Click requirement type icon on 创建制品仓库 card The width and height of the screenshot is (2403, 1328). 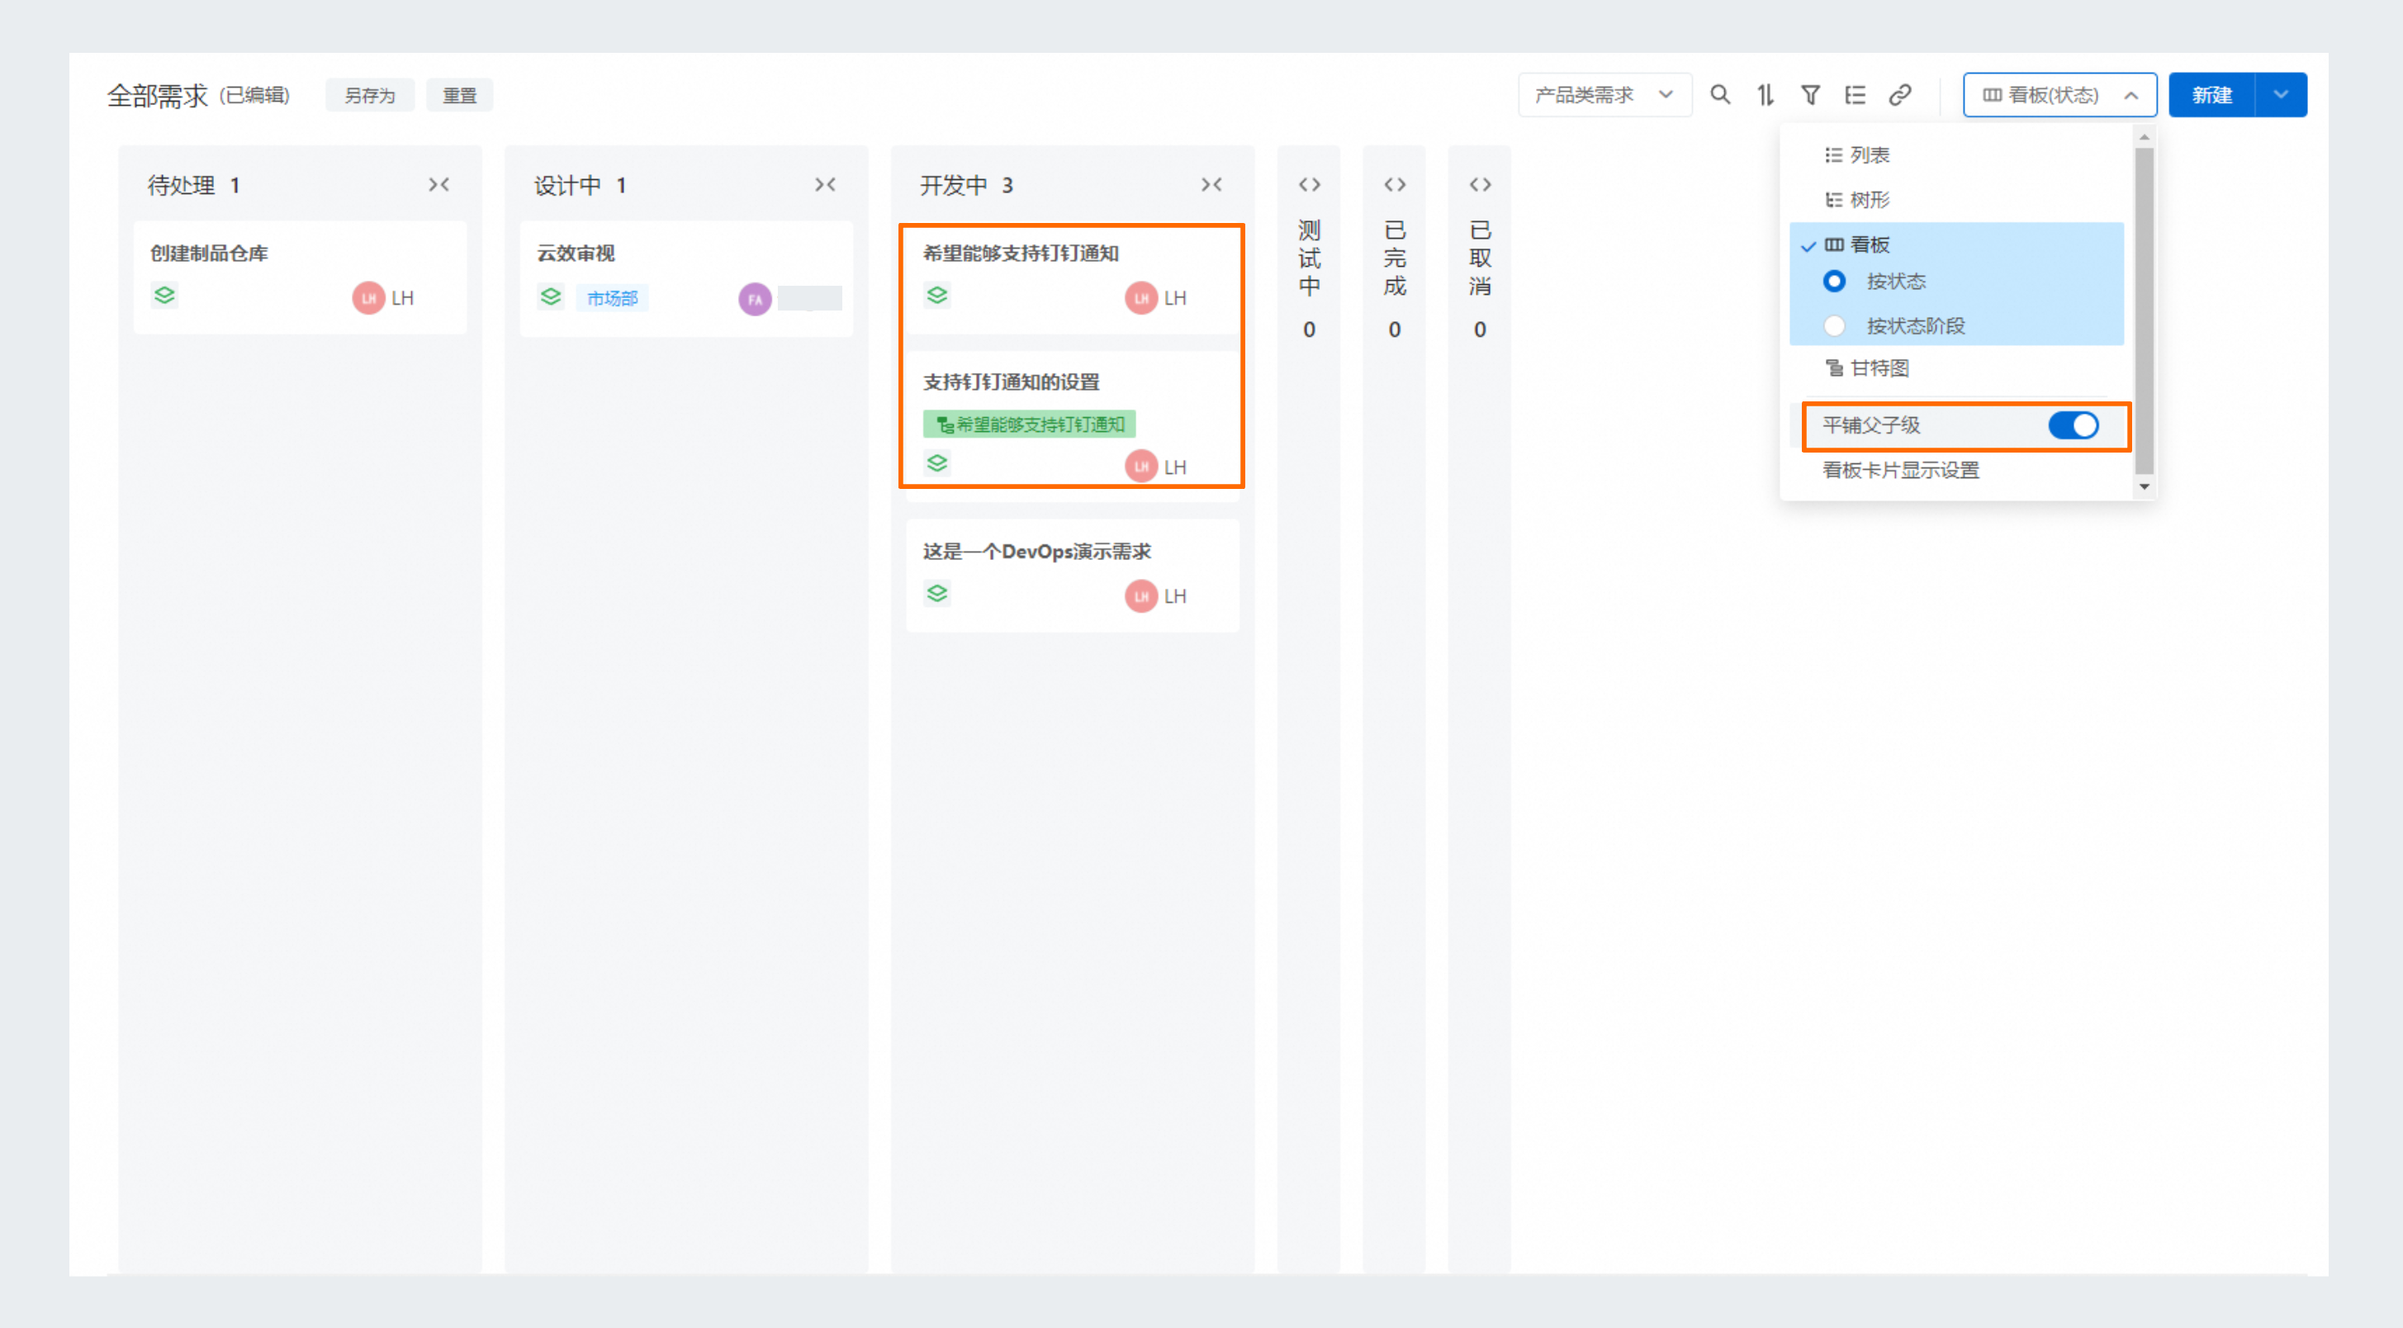coord(164,296)
